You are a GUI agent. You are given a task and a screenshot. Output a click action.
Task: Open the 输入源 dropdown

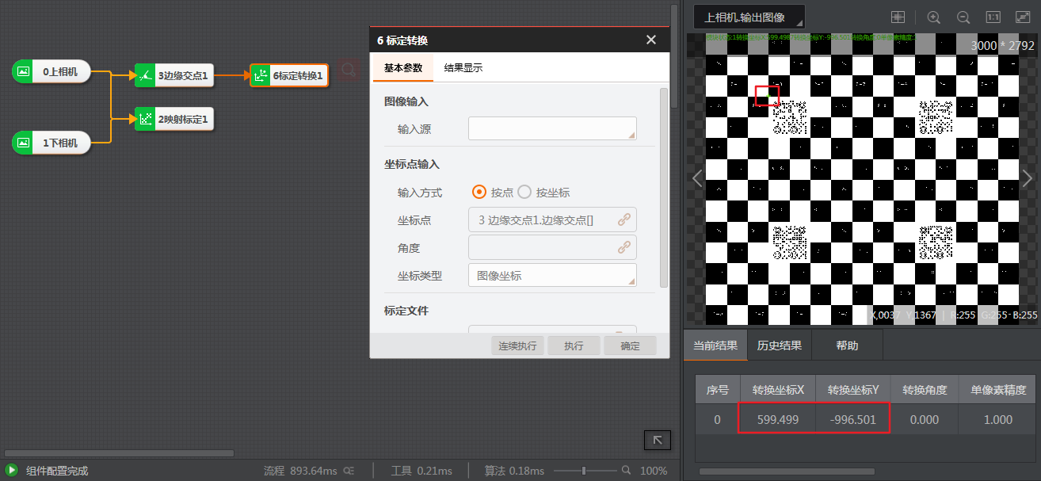coord(552,128)
